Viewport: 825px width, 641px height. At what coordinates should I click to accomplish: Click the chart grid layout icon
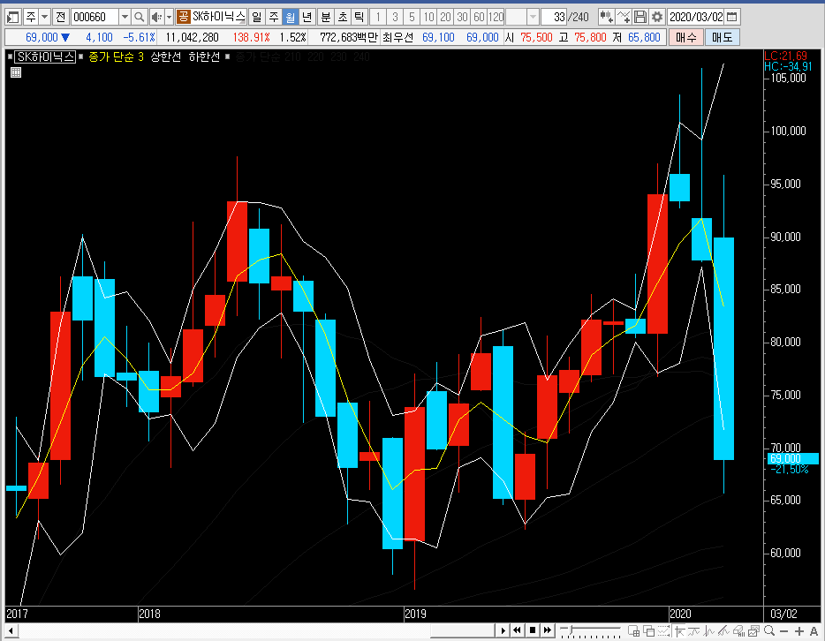(x=633, y=630)
